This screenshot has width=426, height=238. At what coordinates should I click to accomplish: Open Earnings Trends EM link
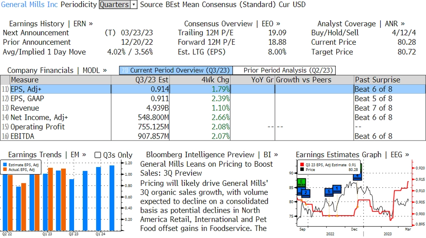pos(47,155)
